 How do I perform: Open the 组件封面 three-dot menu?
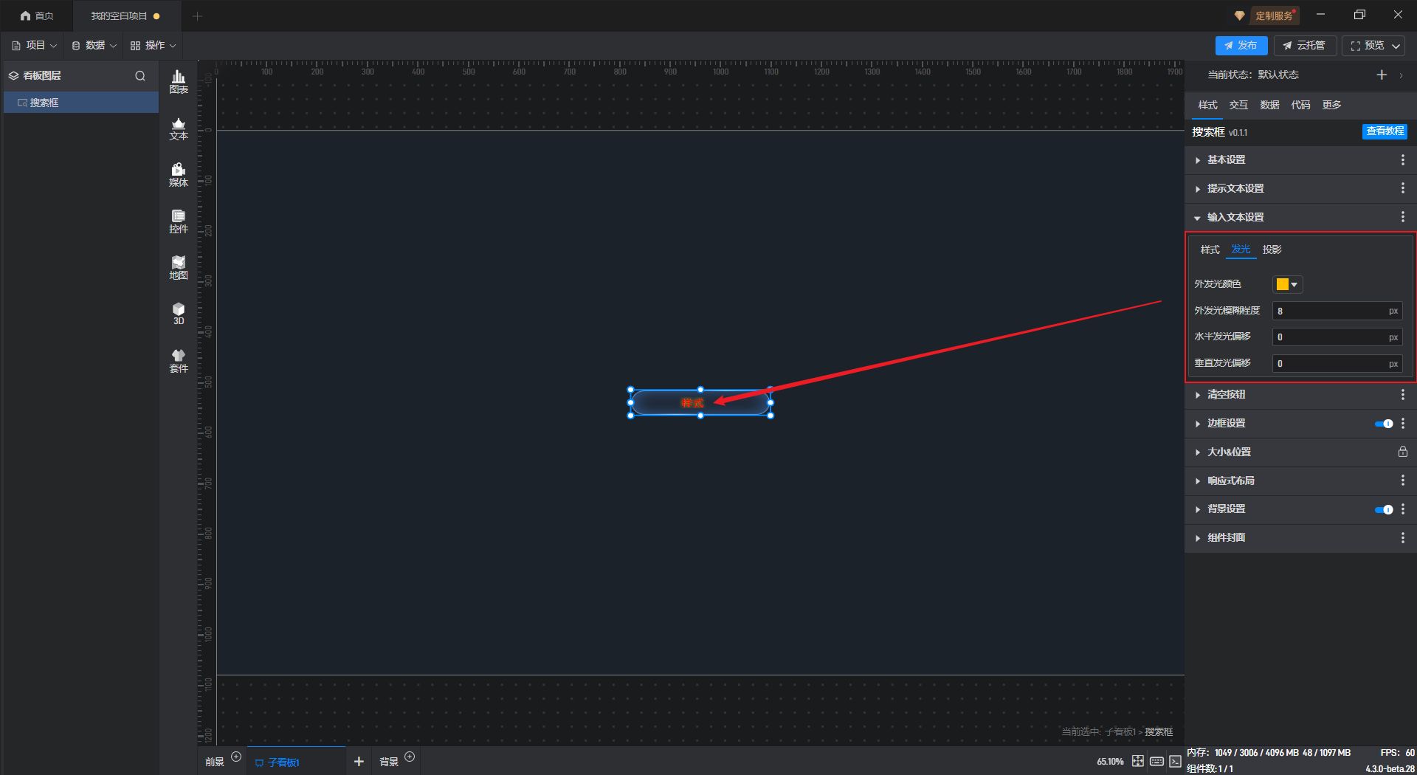click(1402, 538)
